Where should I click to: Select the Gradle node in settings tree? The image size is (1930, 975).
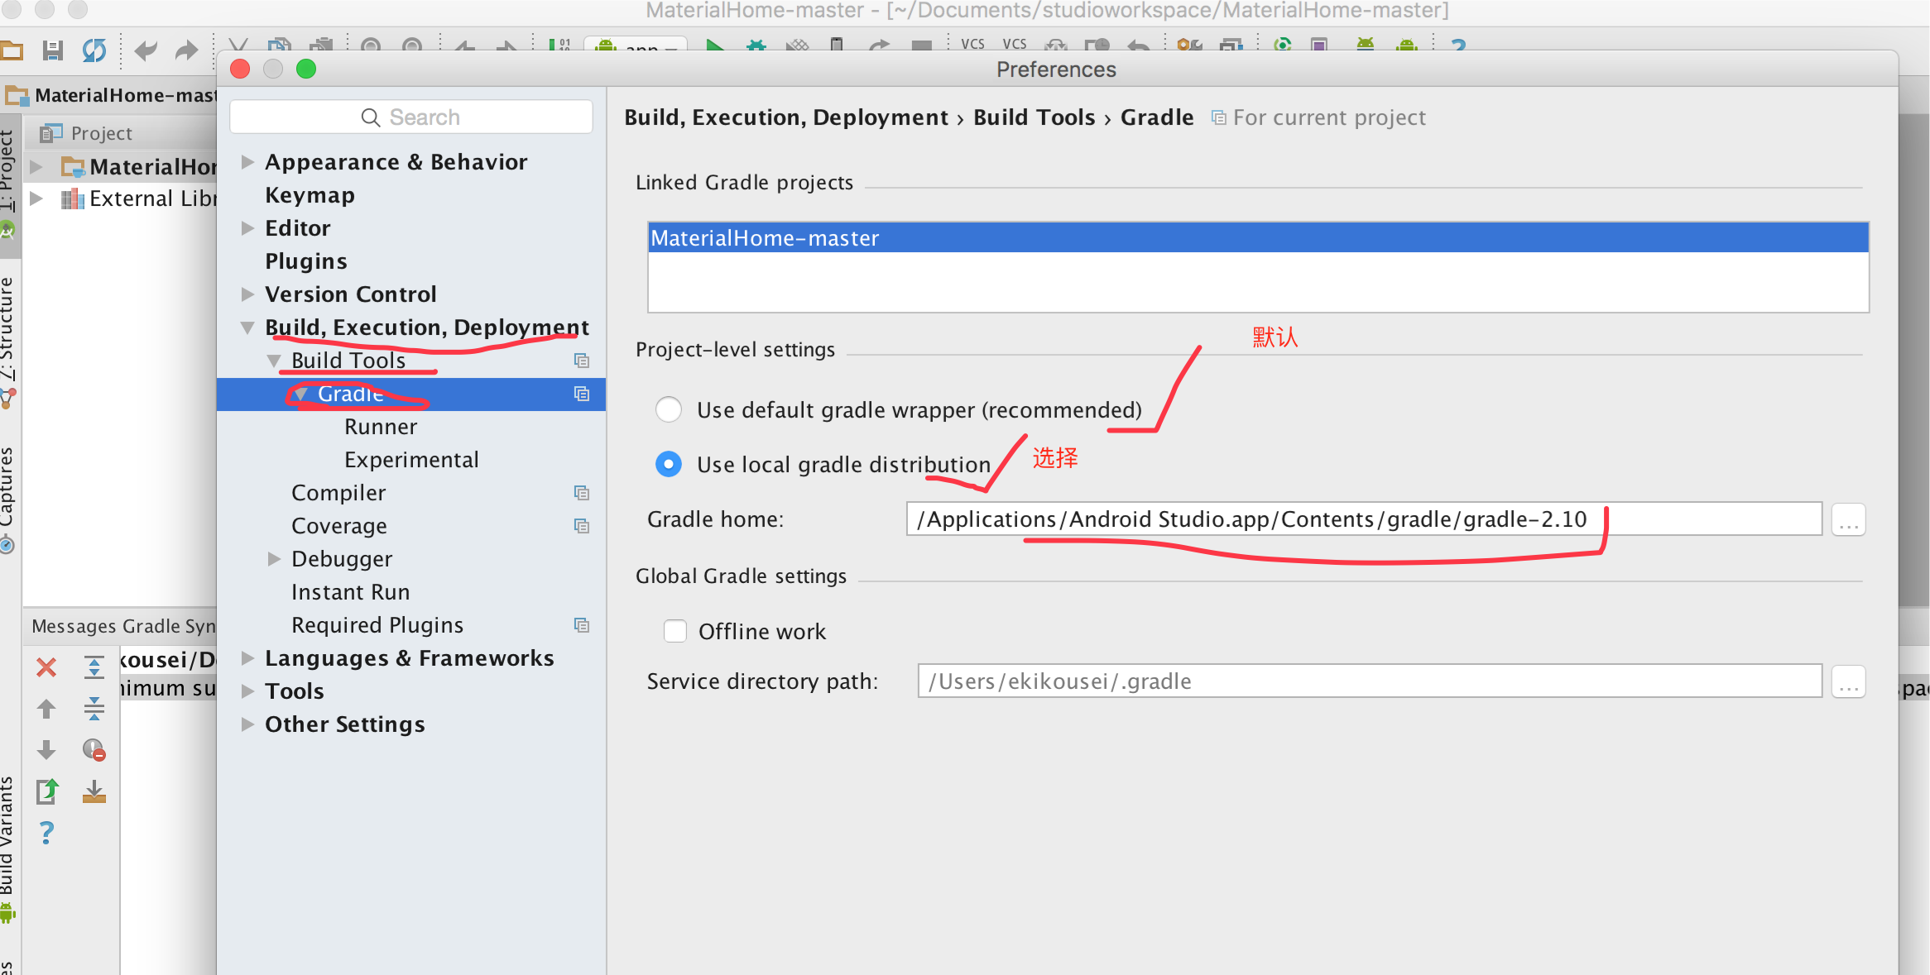[x=411, y=394]
